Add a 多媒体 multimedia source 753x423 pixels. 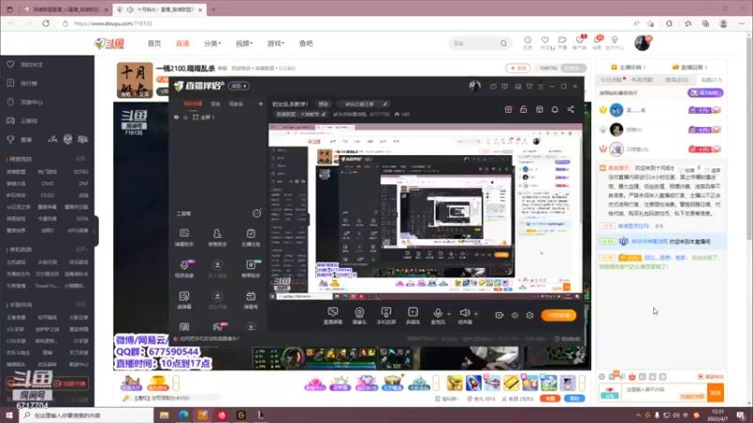(412, 316)
